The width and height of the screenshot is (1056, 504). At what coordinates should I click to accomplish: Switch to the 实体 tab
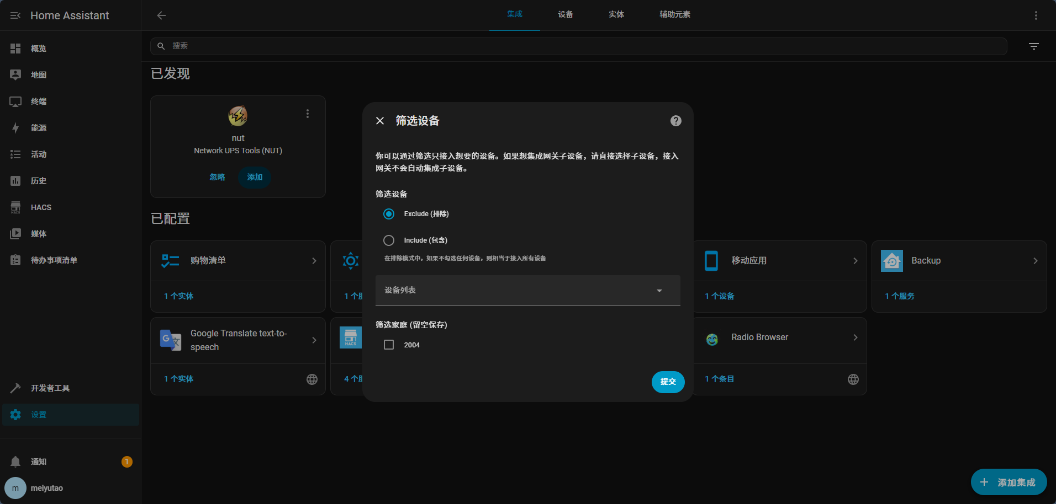(x=616, y=15)
